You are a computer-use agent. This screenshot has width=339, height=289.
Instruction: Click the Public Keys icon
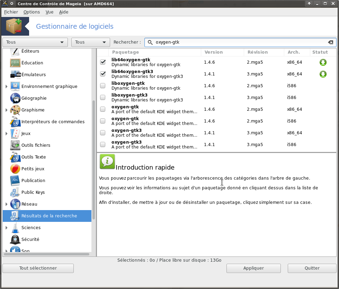15,192
